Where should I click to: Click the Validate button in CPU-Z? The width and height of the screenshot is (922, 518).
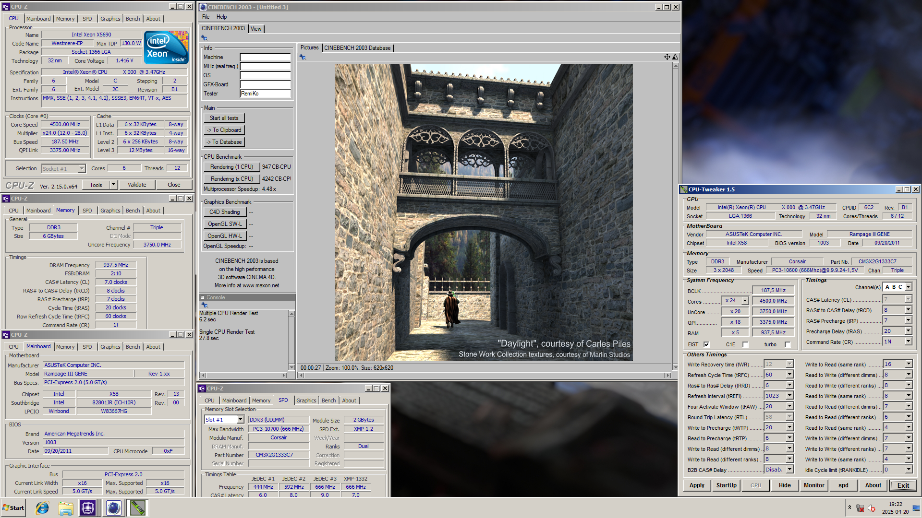click(137, 185)
